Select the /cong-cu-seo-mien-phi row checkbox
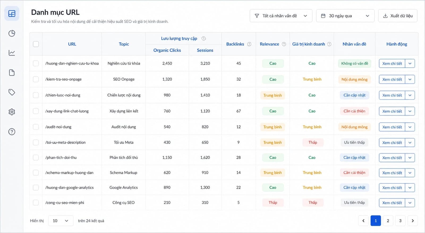The image size is (425, 233). tap(36, 203)
